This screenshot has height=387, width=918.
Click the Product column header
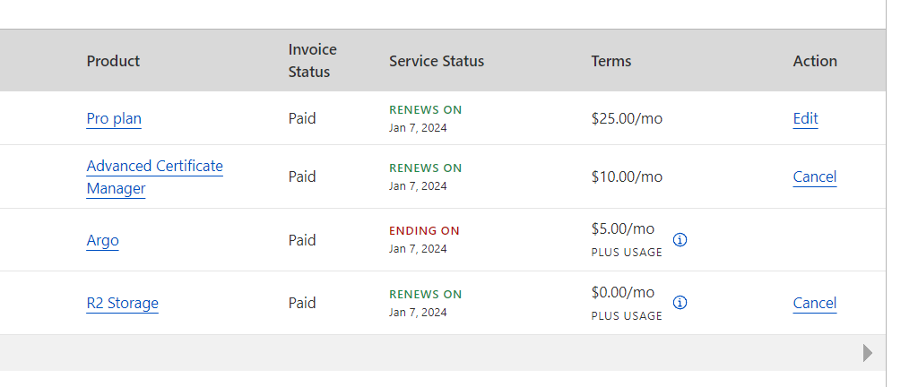pyautogui.click(x=113, y=61)
